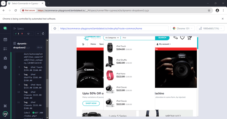The image size is (227, 119).
Task: Click the test duration 00:14 badge
Action: (39, 47)
